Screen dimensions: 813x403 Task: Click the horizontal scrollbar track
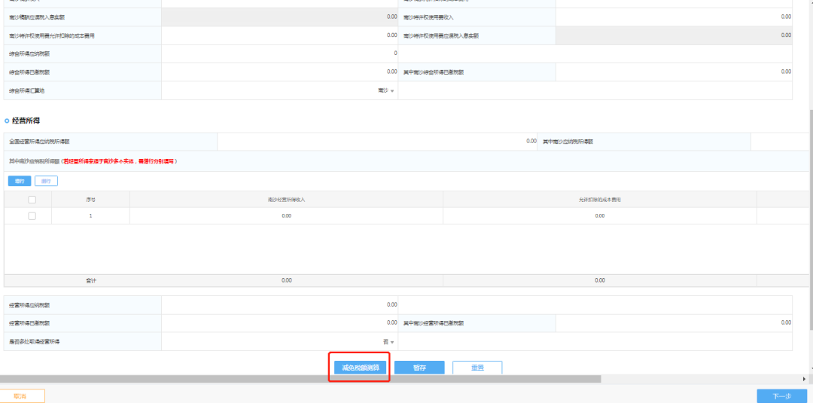click(x=700, y=379)
